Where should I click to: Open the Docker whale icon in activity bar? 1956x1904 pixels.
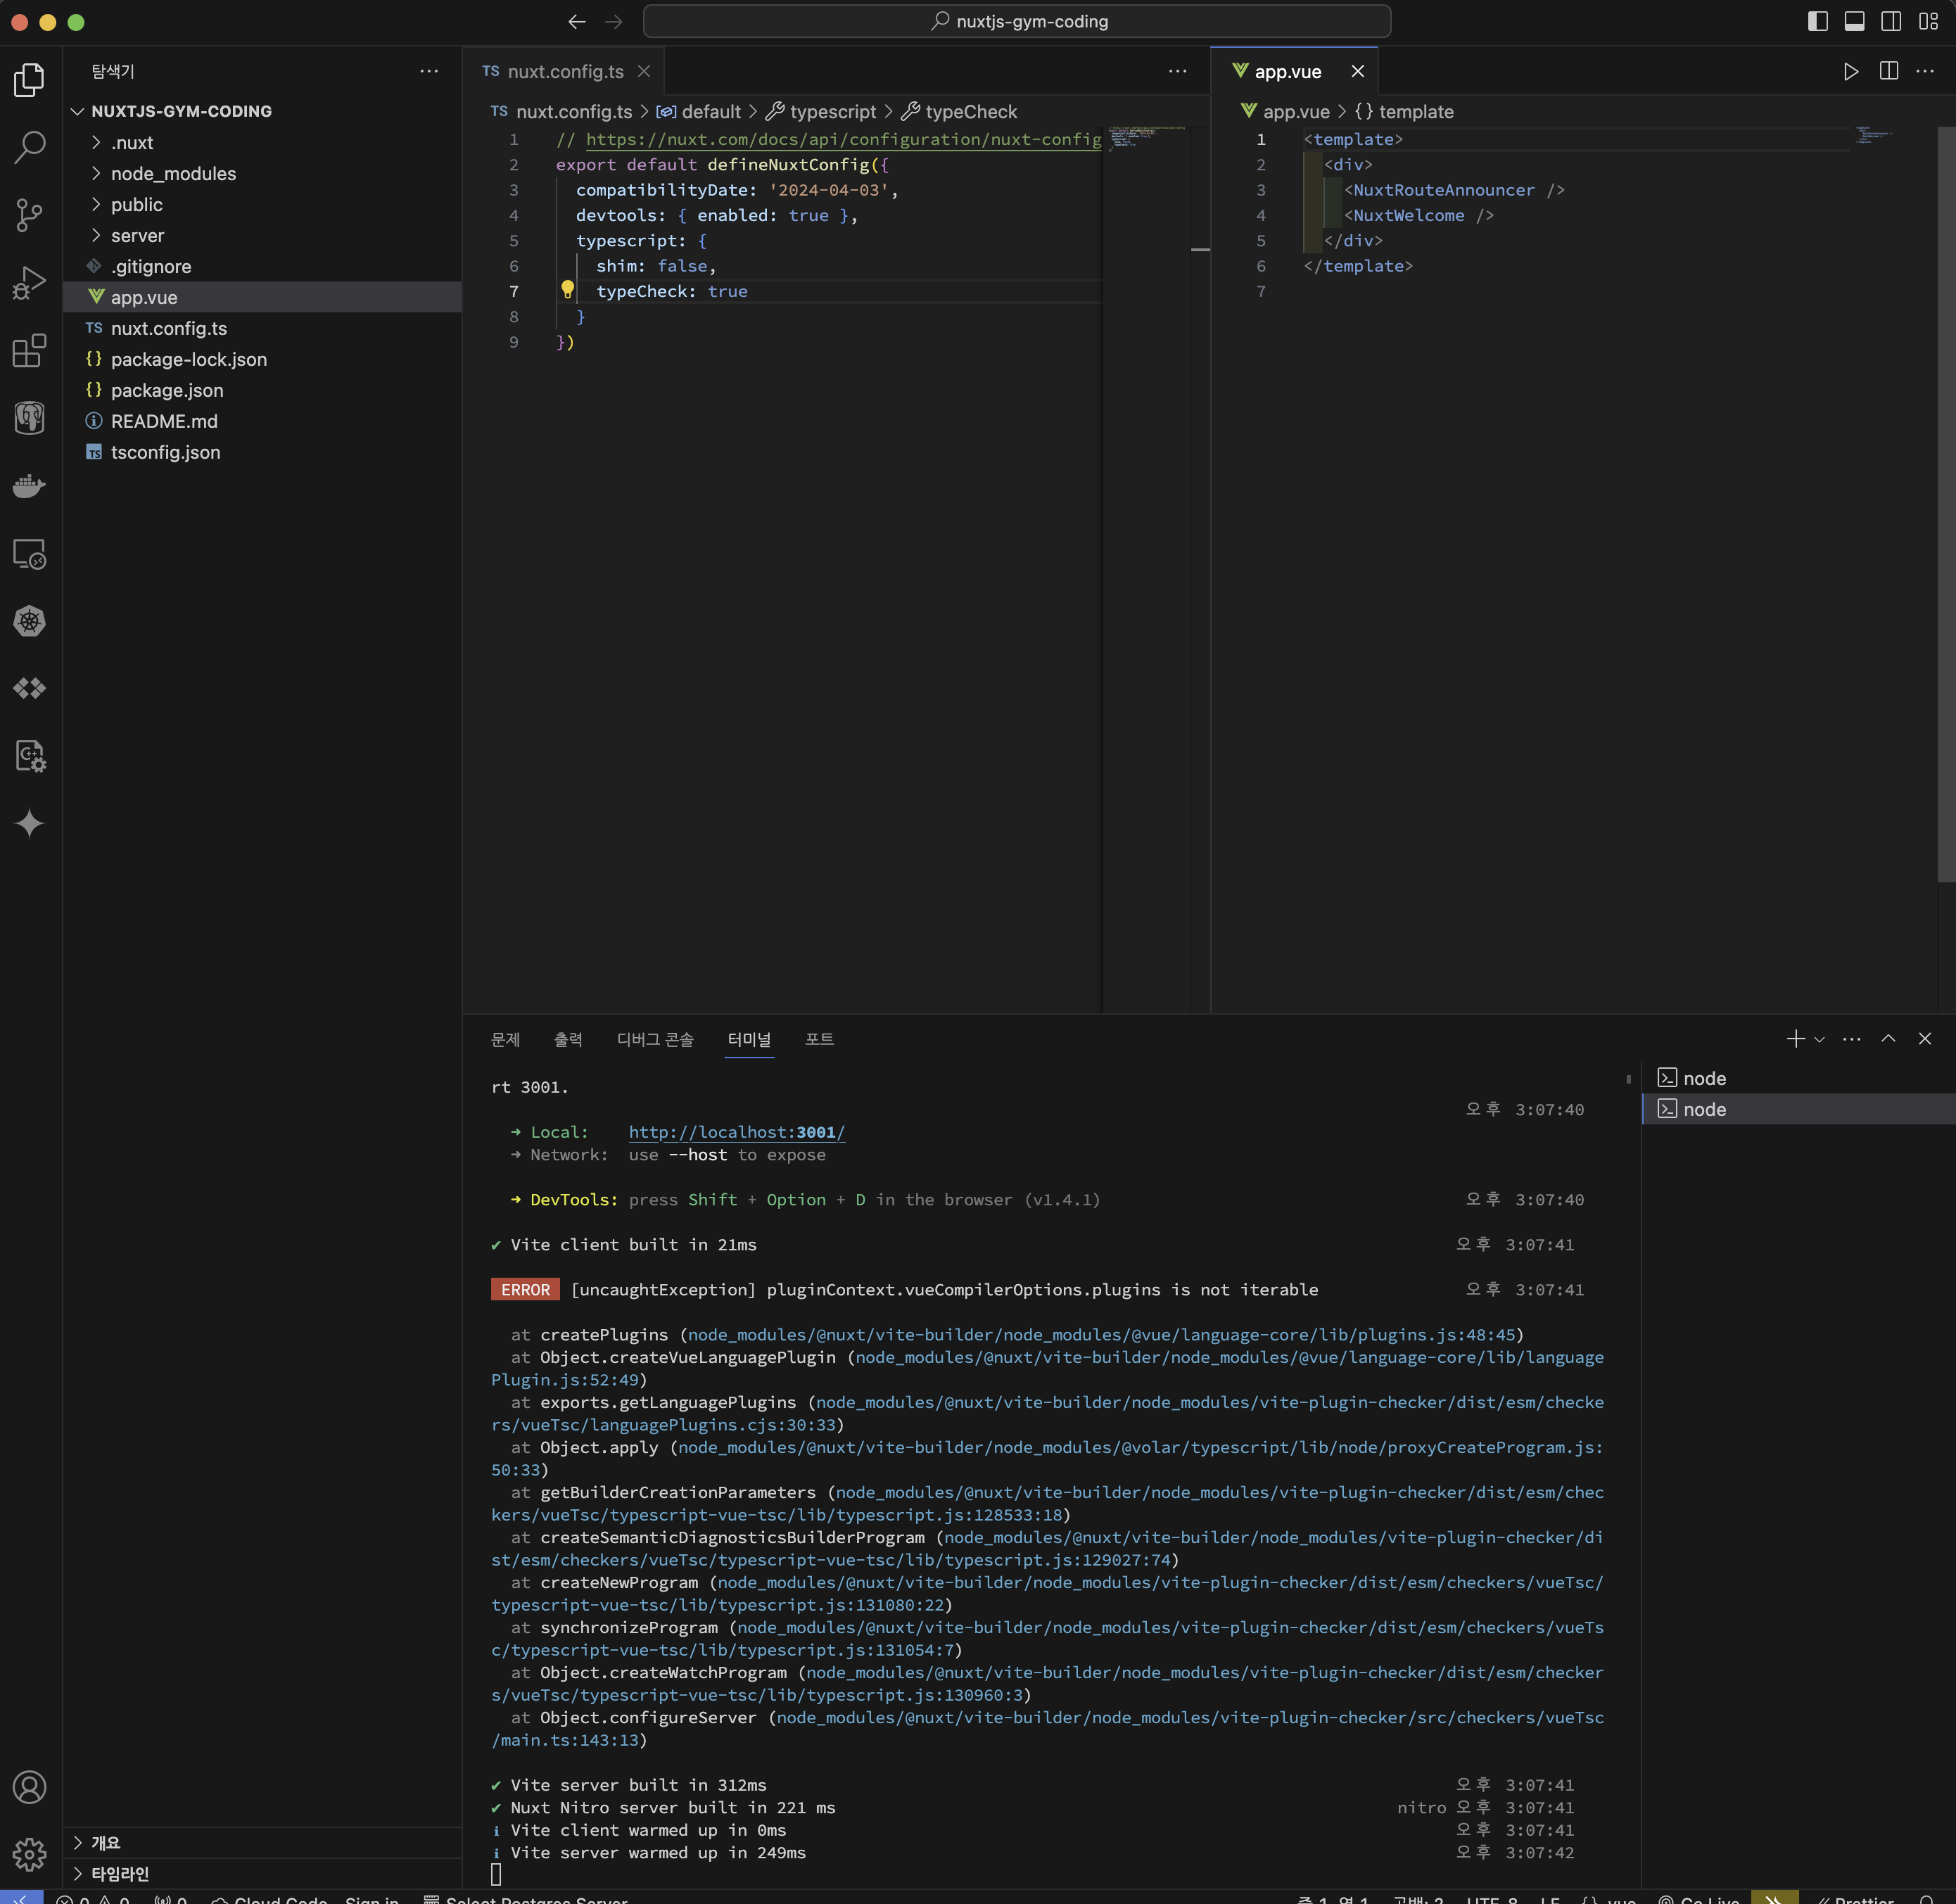click(x=30, y=486)
